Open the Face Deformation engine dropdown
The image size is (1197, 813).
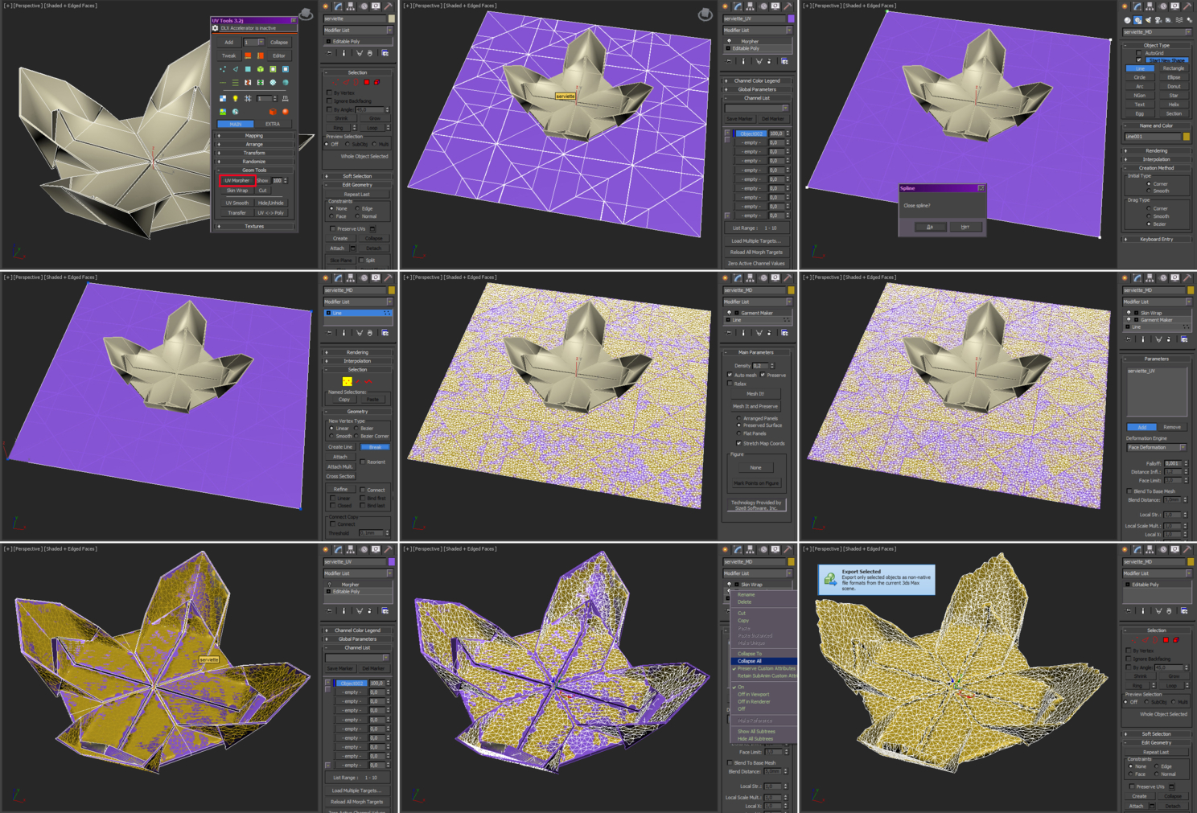pos(1157,447)
